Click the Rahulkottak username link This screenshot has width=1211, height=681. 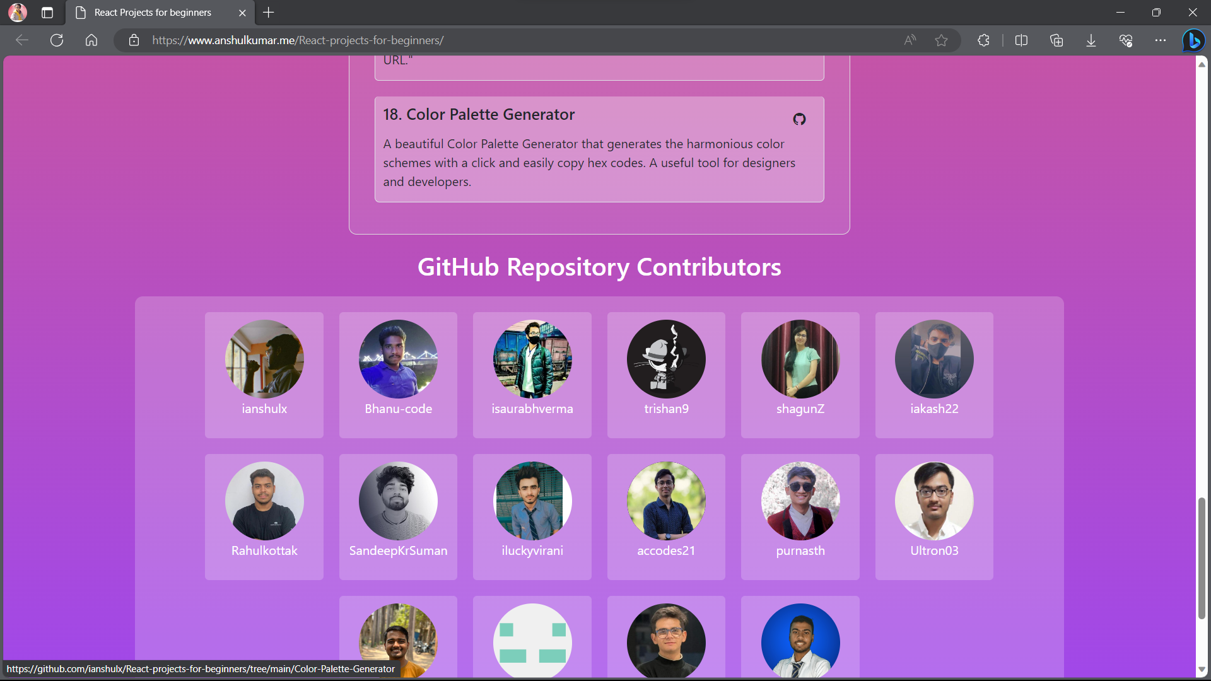(264, 550)
